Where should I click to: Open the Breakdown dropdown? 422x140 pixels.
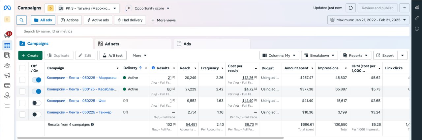click(x=319, y=55)
